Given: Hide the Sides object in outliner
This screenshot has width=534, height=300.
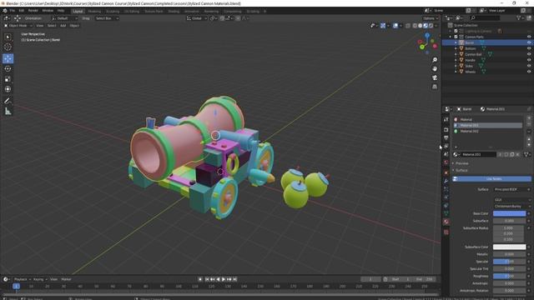Looking at the screenshot, I should 529,66.
